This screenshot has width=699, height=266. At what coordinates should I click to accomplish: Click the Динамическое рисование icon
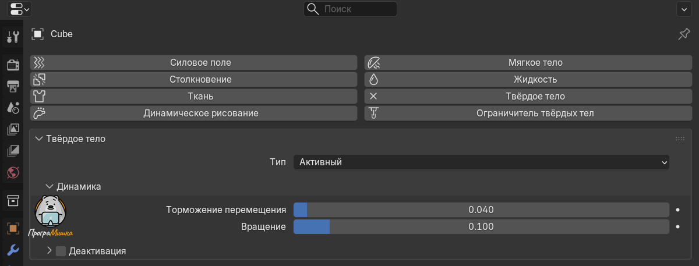pyautogui.click(x=38, y=114)
